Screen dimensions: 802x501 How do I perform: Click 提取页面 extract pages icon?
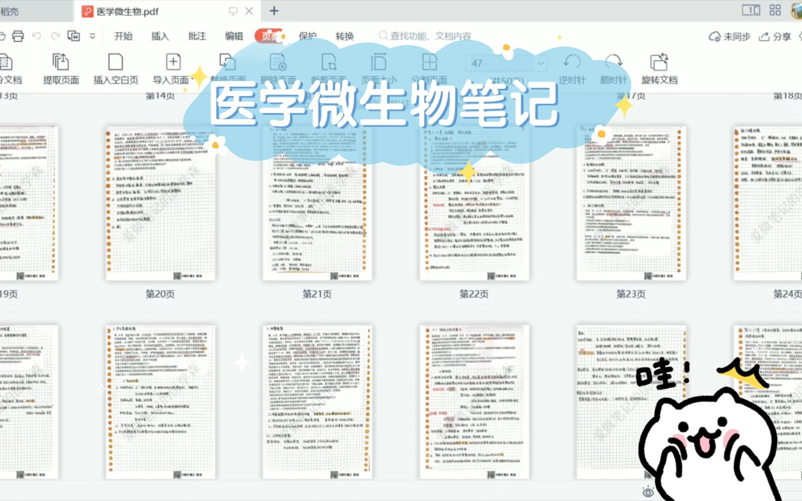[61, 69]
